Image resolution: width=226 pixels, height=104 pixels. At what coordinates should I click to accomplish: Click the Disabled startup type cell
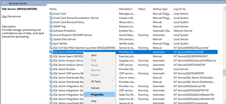(x=158, y=69)
